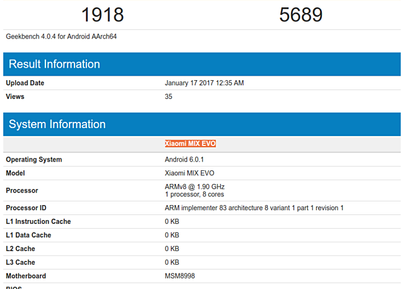
Task: Select the 'Upload Date' label
Action: tap(25, 83)
